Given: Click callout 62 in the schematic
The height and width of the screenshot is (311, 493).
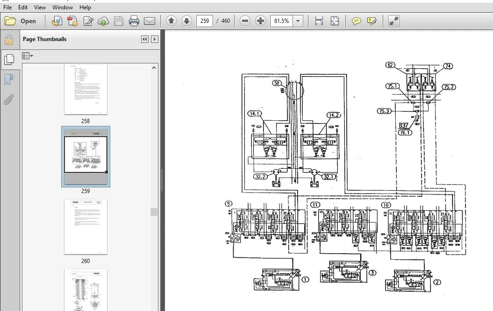Looking at the screenshot, I should coord(390,65).
